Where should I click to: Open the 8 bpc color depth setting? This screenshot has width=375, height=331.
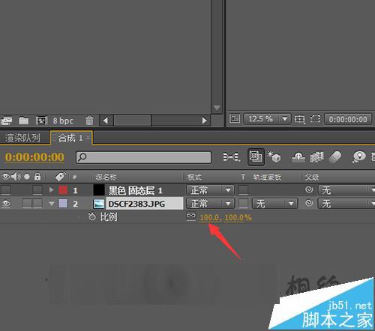[x=63, y=121]
